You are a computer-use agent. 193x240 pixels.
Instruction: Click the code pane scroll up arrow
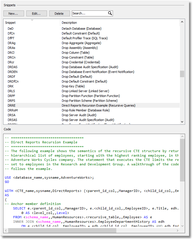(182, 136)
